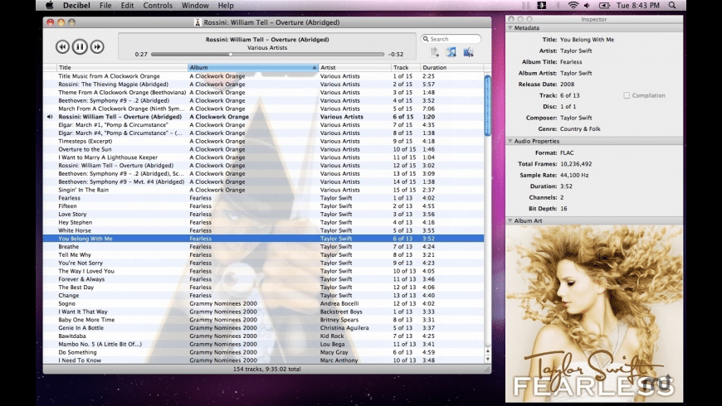Click the black grid menu bar icon
722x406 pixels.
click(541, 6)
